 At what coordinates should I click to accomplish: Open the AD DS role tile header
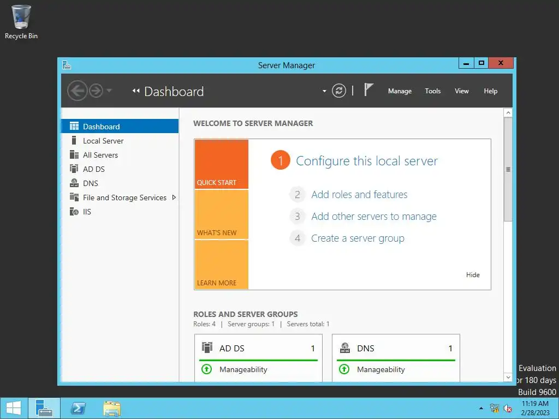point(258,348)
